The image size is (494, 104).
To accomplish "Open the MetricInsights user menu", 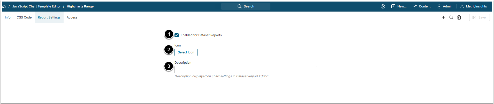I will [x=473, y=6].
